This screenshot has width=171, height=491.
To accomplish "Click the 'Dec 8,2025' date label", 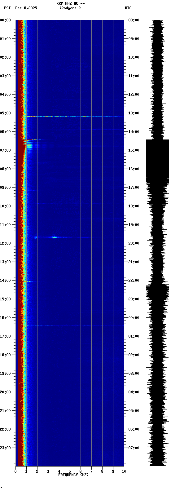I will (x=26, y=8).
